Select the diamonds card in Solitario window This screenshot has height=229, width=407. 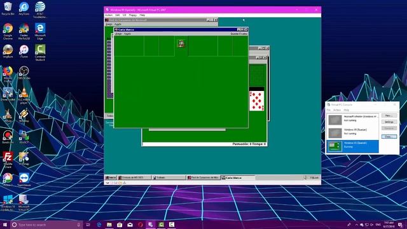[x=257, y=101]
